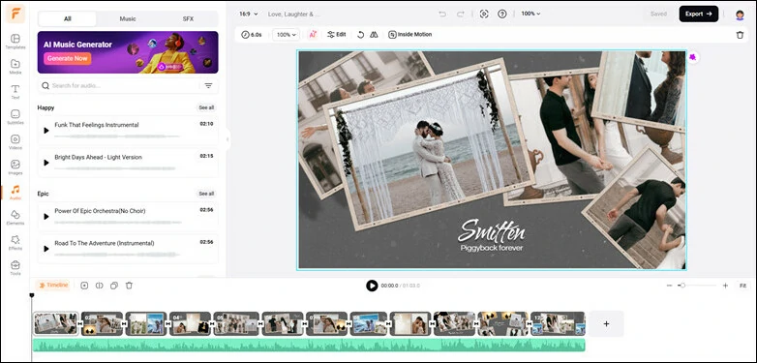Click the Generate Now button

[68, 58]
